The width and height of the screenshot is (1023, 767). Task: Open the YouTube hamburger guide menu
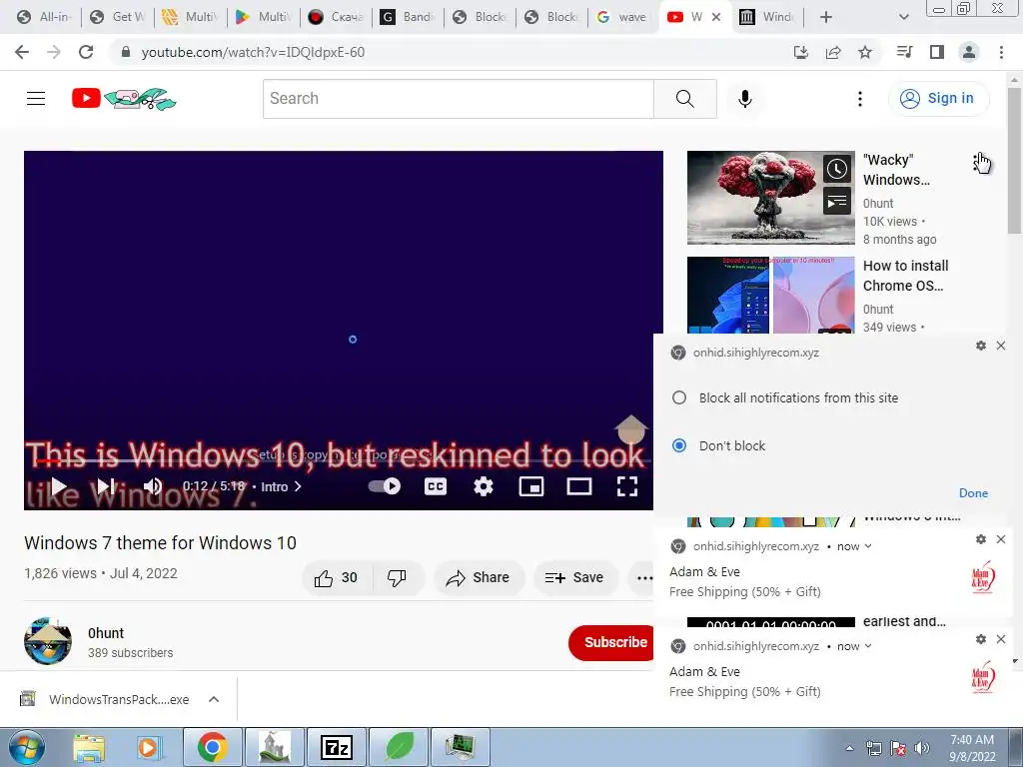click(x=36, y=99)
